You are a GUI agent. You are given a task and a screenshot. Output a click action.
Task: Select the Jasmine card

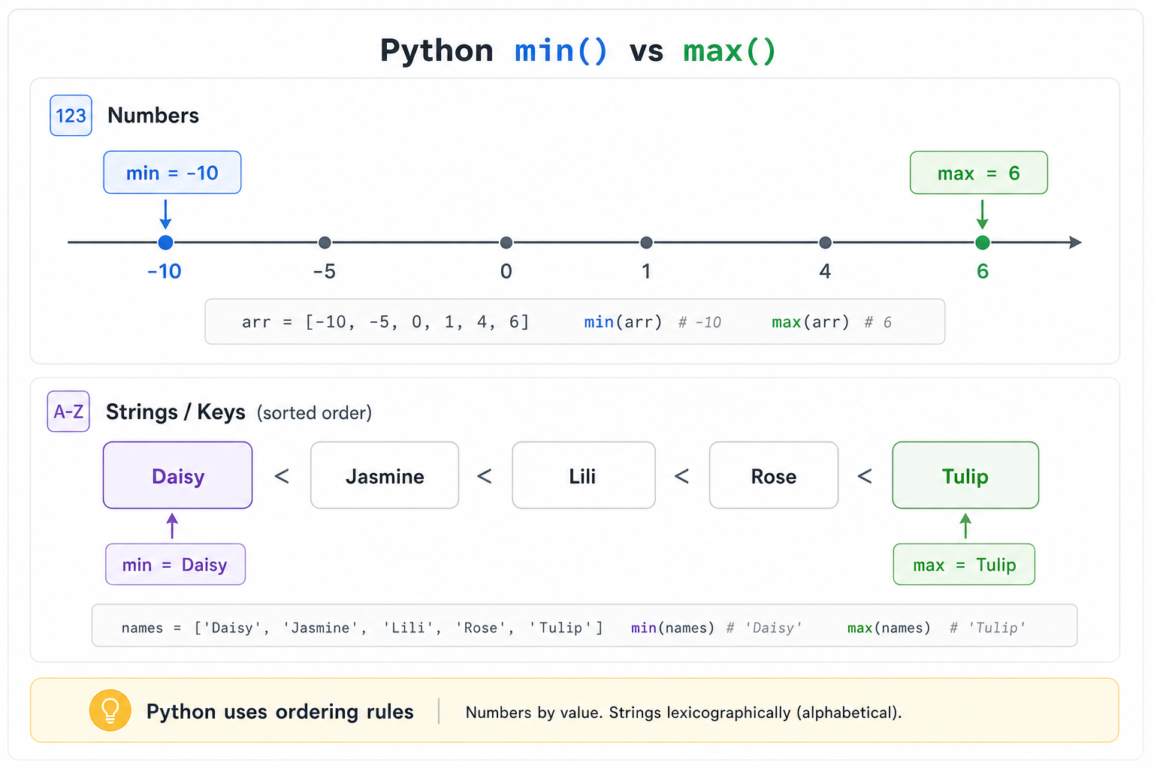tap(385, 475)
